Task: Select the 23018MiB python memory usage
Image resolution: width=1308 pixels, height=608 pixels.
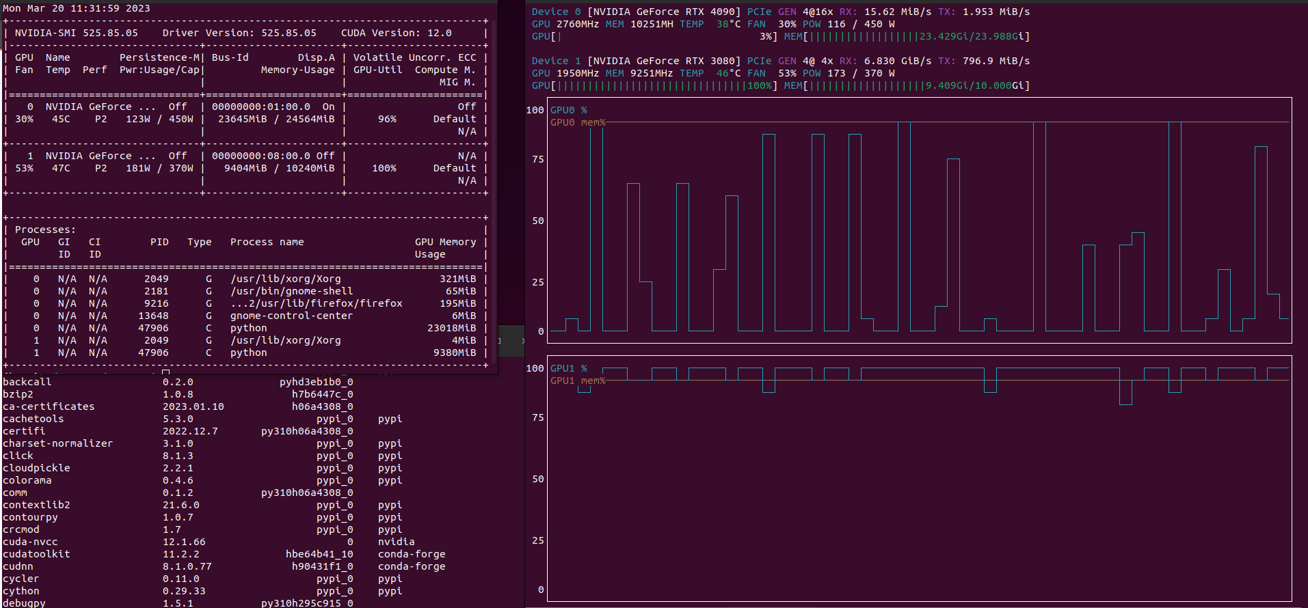Action: tap(452, 328)
